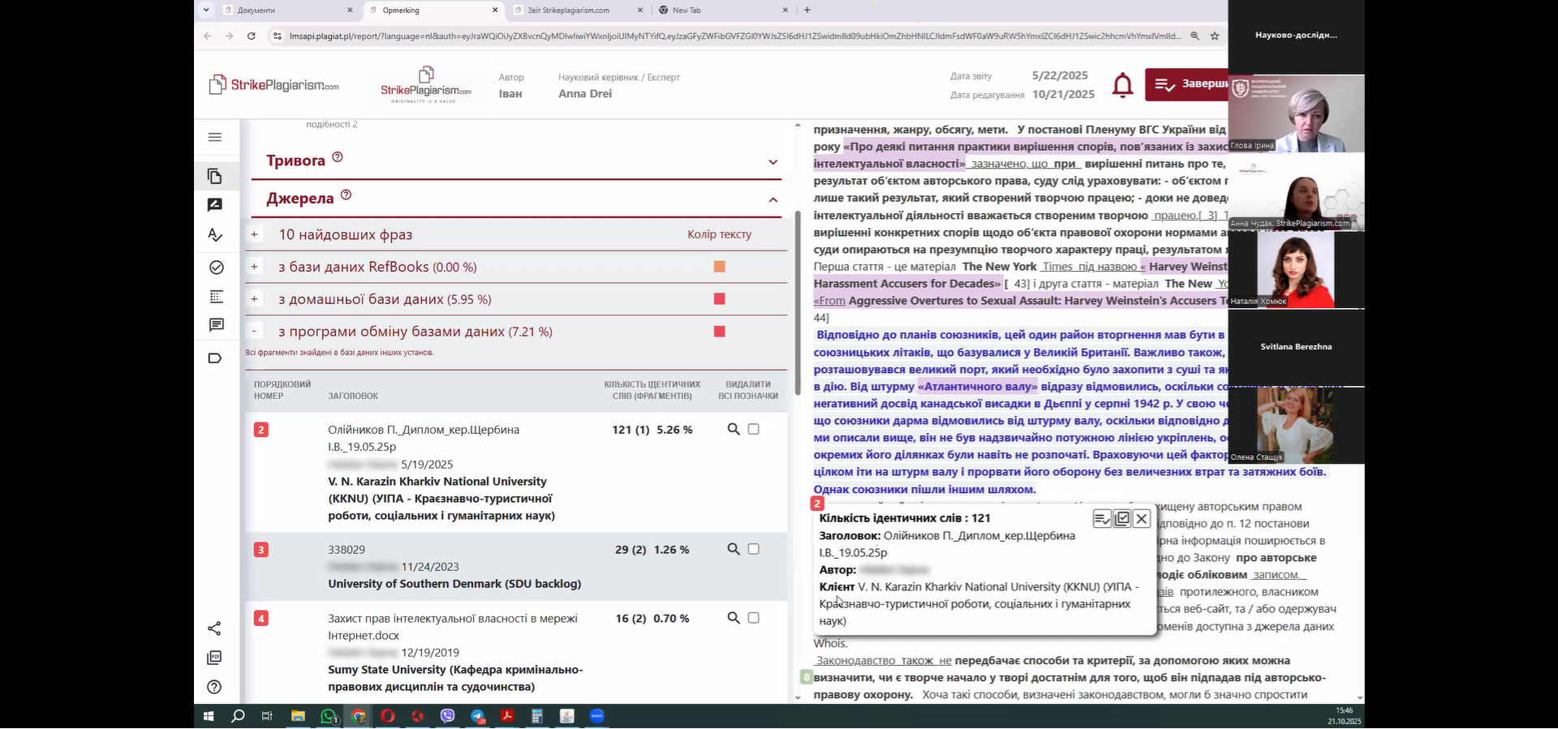Select checkbox for Sumy State University source
The height and width of the screenshot is (729, 1558).
(754, 619)
